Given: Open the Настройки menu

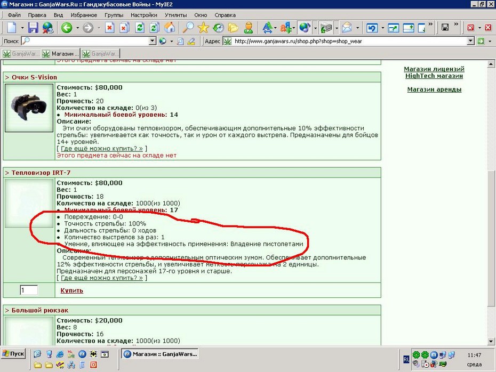Looking at the screenshot, I should (x=144, y=15).
